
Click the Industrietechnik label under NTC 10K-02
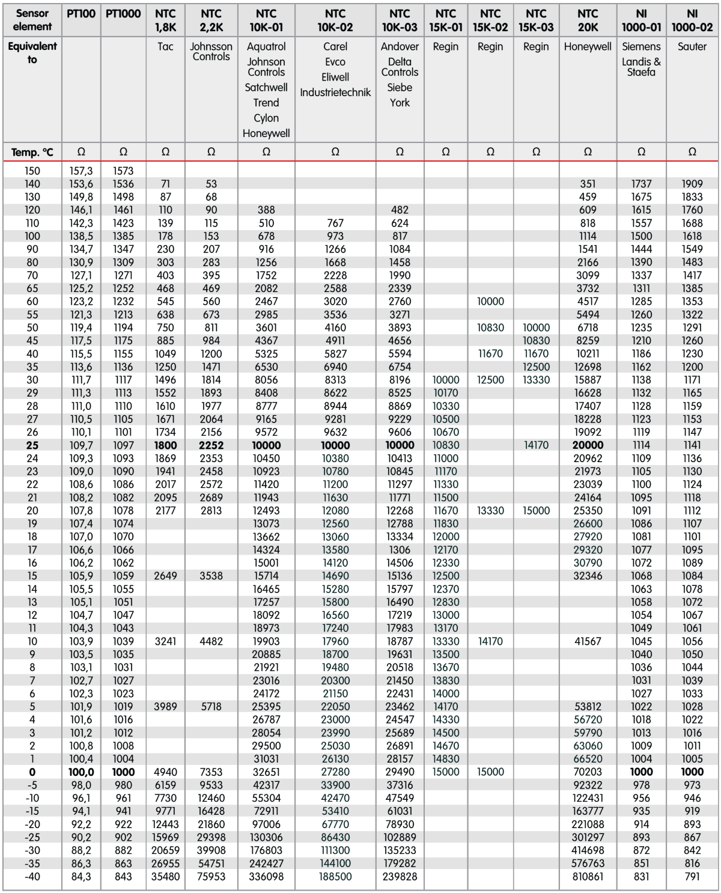[335, 93]
